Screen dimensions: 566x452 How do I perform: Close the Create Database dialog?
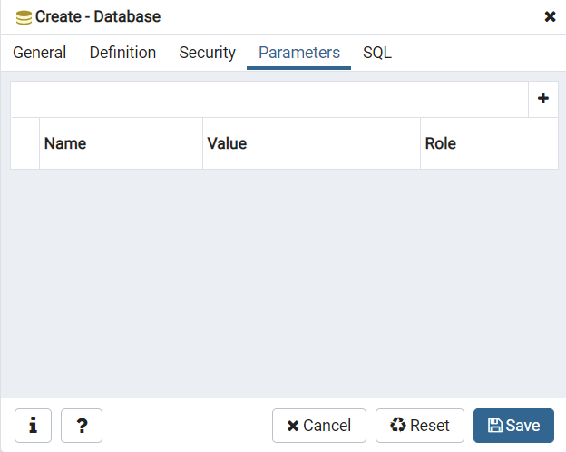click(x=550, y=16)
